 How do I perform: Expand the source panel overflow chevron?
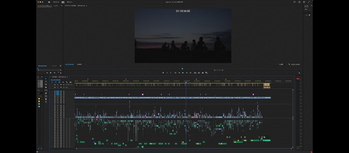[62, 6]
